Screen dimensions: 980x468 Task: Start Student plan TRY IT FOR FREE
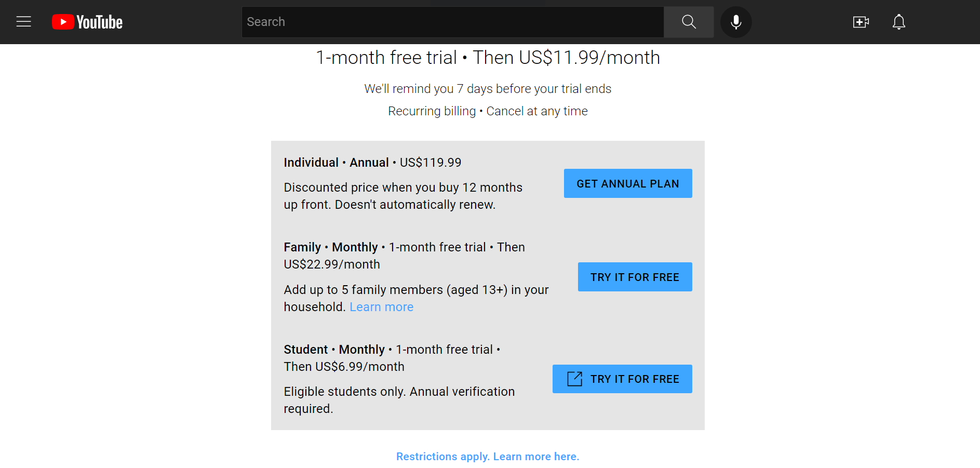pos(622,379)
